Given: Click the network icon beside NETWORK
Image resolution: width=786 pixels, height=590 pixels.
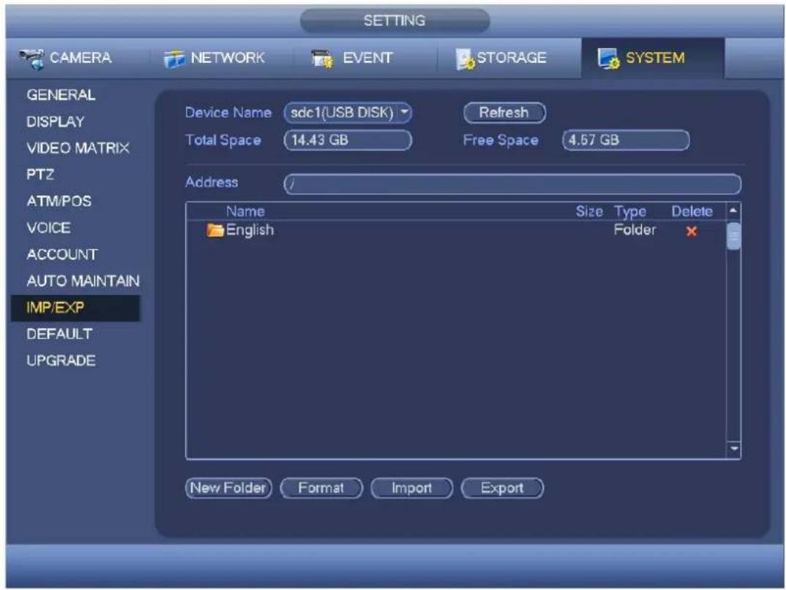Looking at the screenshot, I should click(x=174, y=59).
